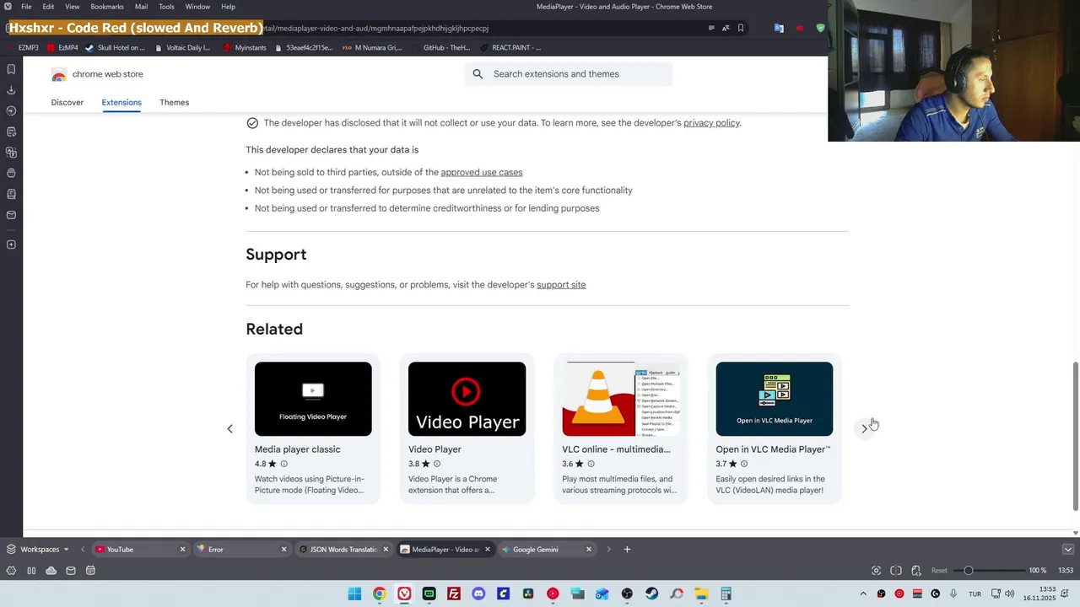The image size is (1080, 607).
Task: Open Calculator from the taskbar
Action: 726,594
